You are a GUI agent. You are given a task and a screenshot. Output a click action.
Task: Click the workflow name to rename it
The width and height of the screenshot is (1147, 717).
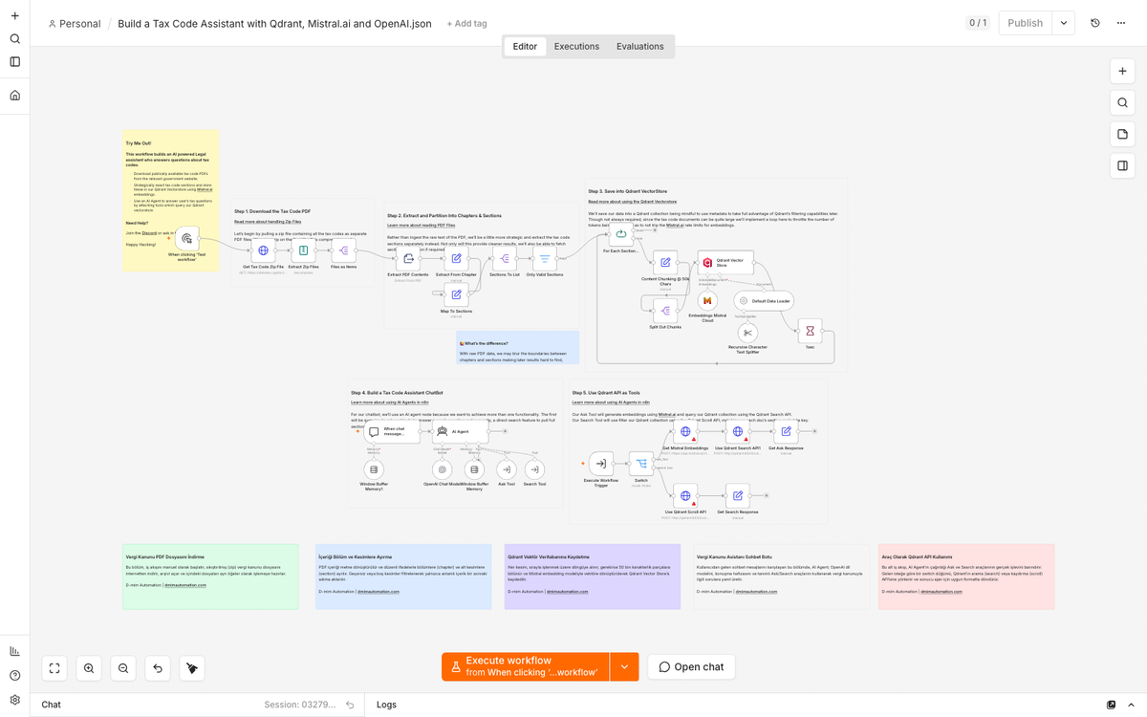tap(274, 23)
